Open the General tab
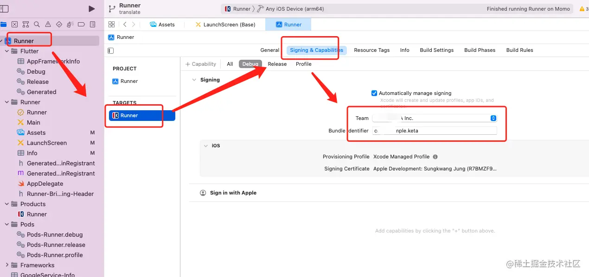The width and height of the screenshot is (589, 277). 270,50
